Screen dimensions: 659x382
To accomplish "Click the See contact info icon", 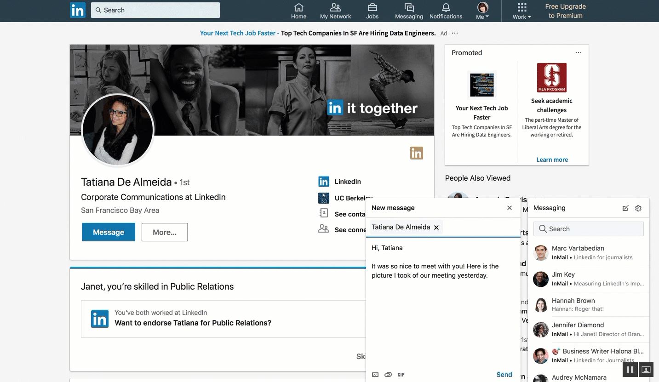I will pyautogui.click(x=324, y=214).
